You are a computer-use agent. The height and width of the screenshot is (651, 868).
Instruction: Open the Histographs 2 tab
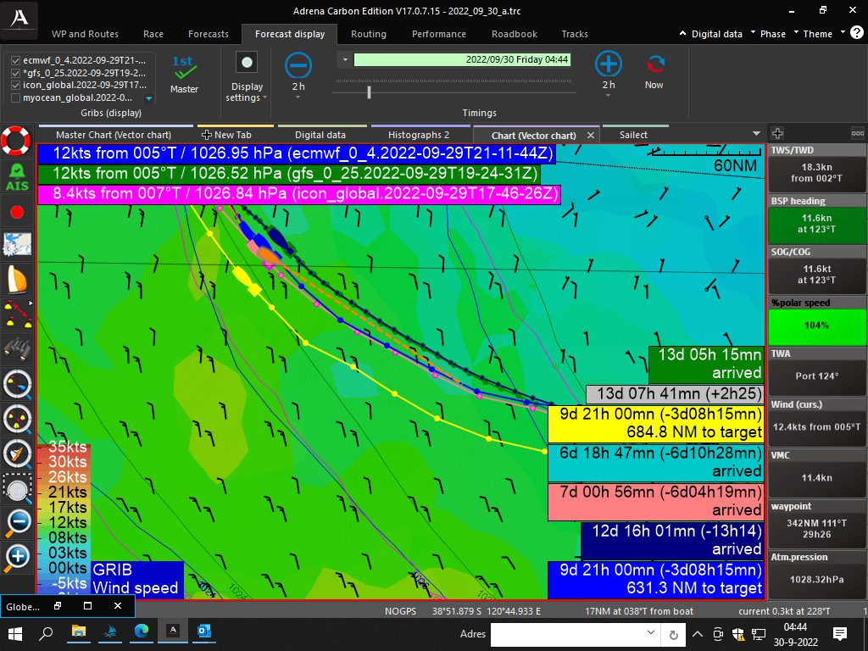click(418, 135)
